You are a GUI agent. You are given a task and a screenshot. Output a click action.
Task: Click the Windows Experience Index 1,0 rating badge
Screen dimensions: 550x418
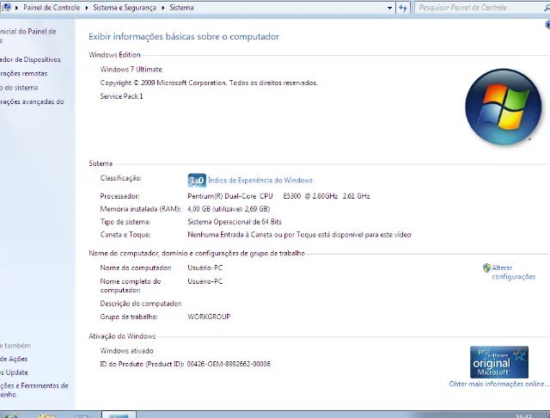[197, 181]
